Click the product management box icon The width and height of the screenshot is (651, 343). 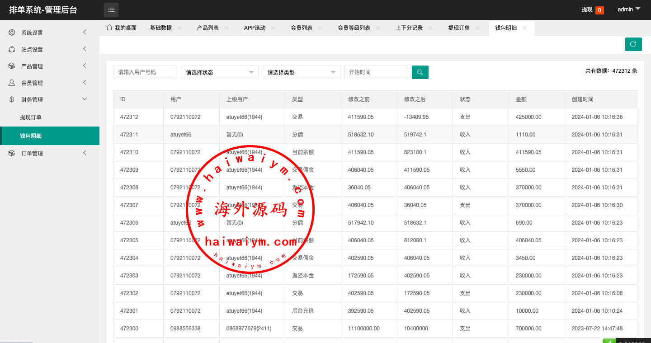click(12, 66)
